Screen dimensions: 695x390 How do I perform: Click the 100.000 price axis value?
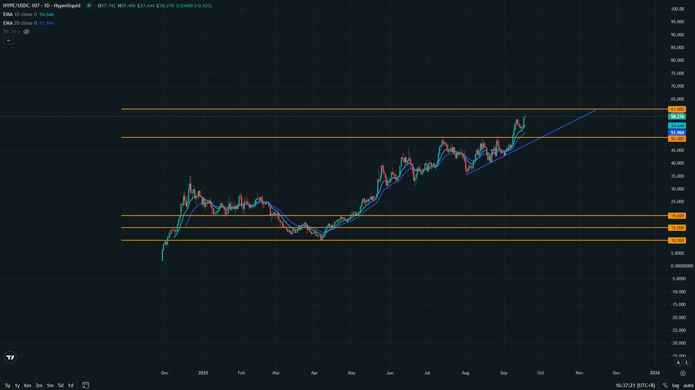pyautogui.click(x=678, y=9)
